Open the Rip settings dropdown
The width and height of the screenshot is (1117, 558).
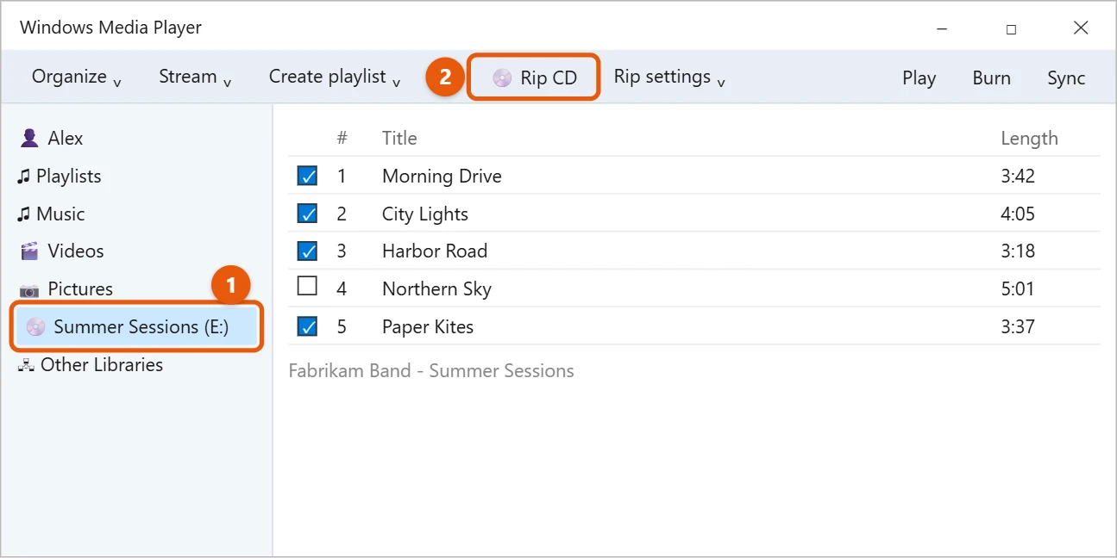tap(670, 77)
